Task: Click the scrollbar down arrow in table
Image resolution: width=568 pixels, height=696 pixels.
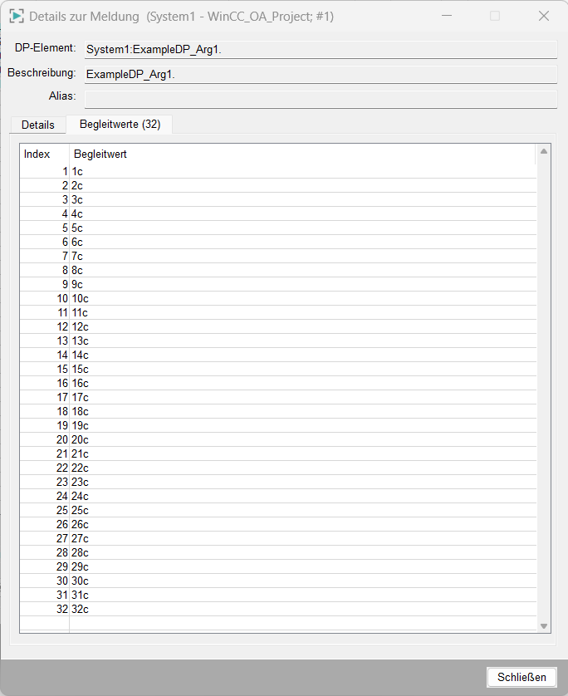Action: click(x=544, y=626)
